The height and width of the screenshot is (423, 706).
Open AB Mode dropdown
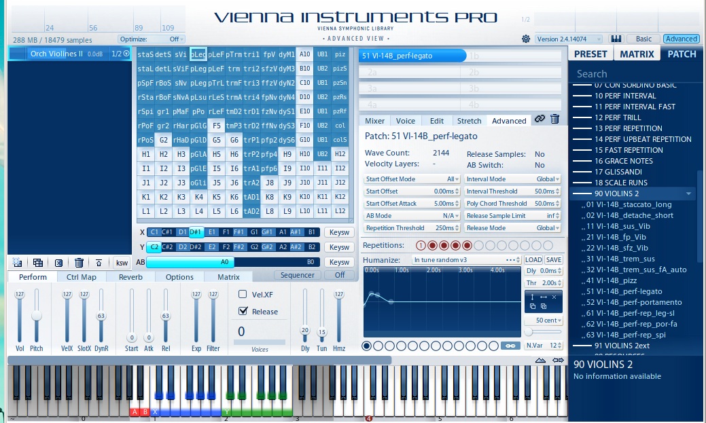(x=412, y=216)
